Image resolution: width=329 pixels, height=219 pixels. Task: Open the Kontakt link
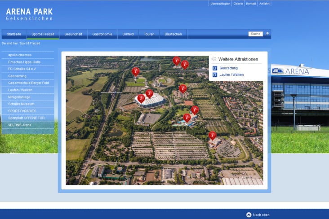click(x=251, y=4)
